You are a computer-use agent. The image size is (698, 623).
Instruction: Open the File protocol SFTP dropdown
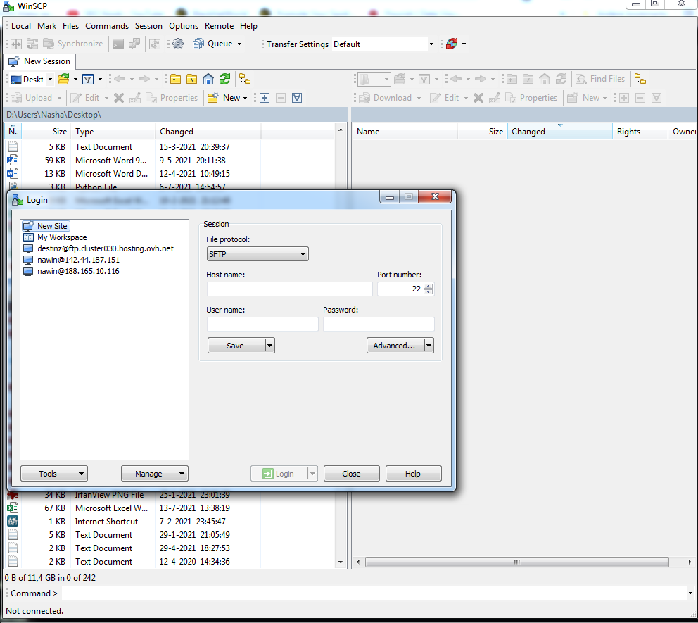click(258, 254)
